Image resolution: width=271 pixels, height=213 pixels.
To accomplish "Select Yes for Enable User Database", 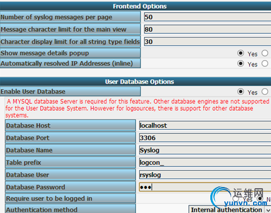I will [240, 92].
